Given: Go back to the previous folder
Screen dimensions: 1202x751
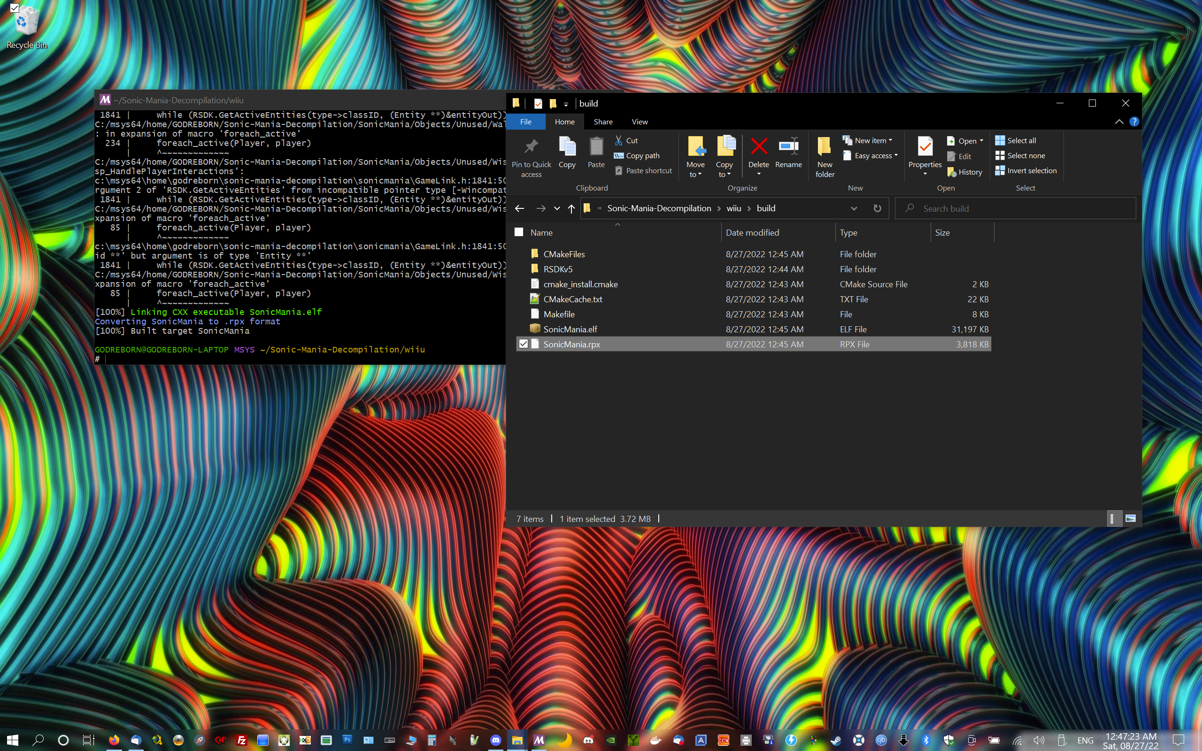Looking at the screenshot, I should point(520,208).
